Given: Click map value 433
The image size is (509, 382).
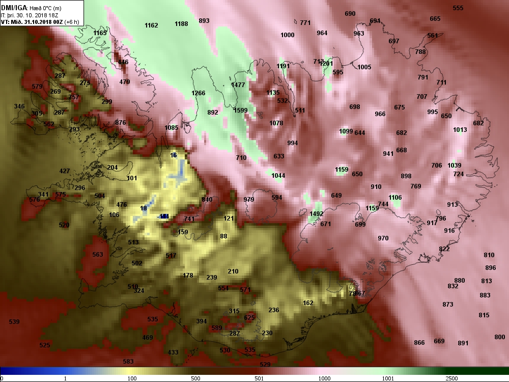Looking at the screenshot, I should [173, 352].
